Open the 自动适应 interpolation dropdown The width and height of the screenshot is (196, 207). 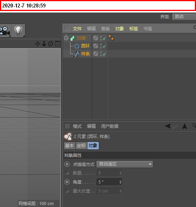tap(125, 164)
